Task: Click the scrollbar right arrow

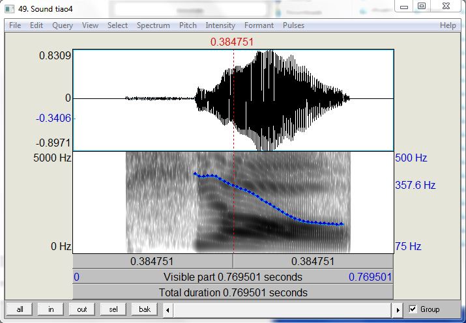Action: [x=398, y=310]
